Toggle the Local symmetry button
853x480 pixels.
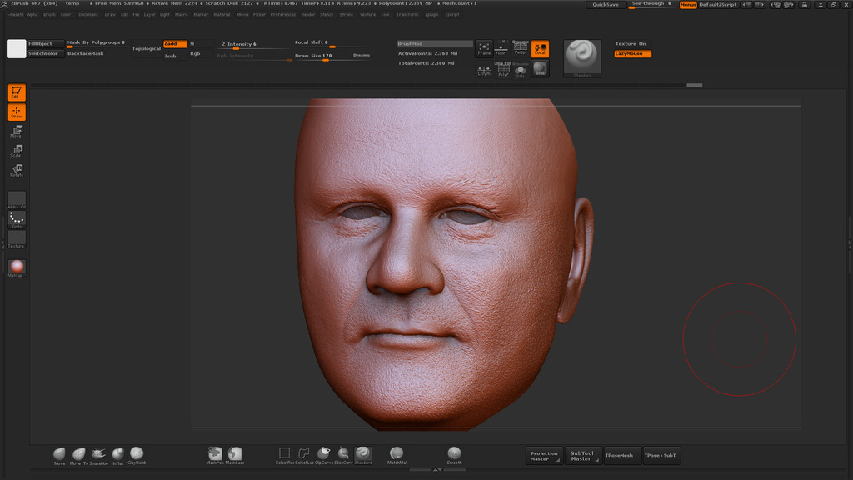[540, 49]
